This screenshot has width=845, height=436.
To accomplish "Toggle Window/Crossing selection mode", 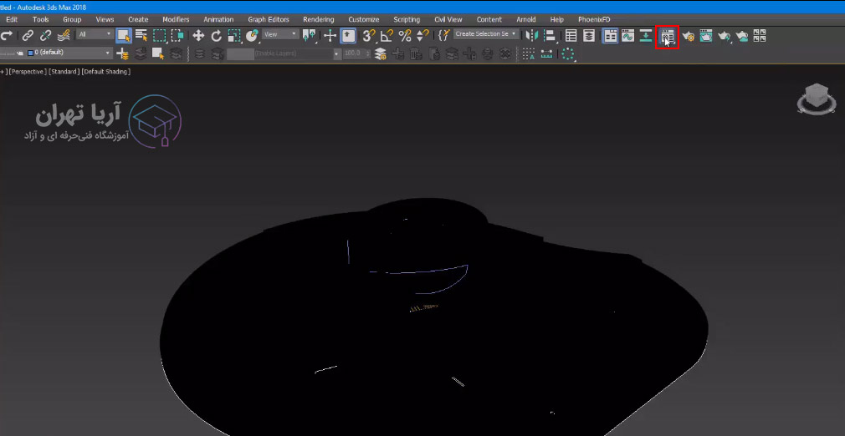I will pyautogui.click(x=177, y=36).
